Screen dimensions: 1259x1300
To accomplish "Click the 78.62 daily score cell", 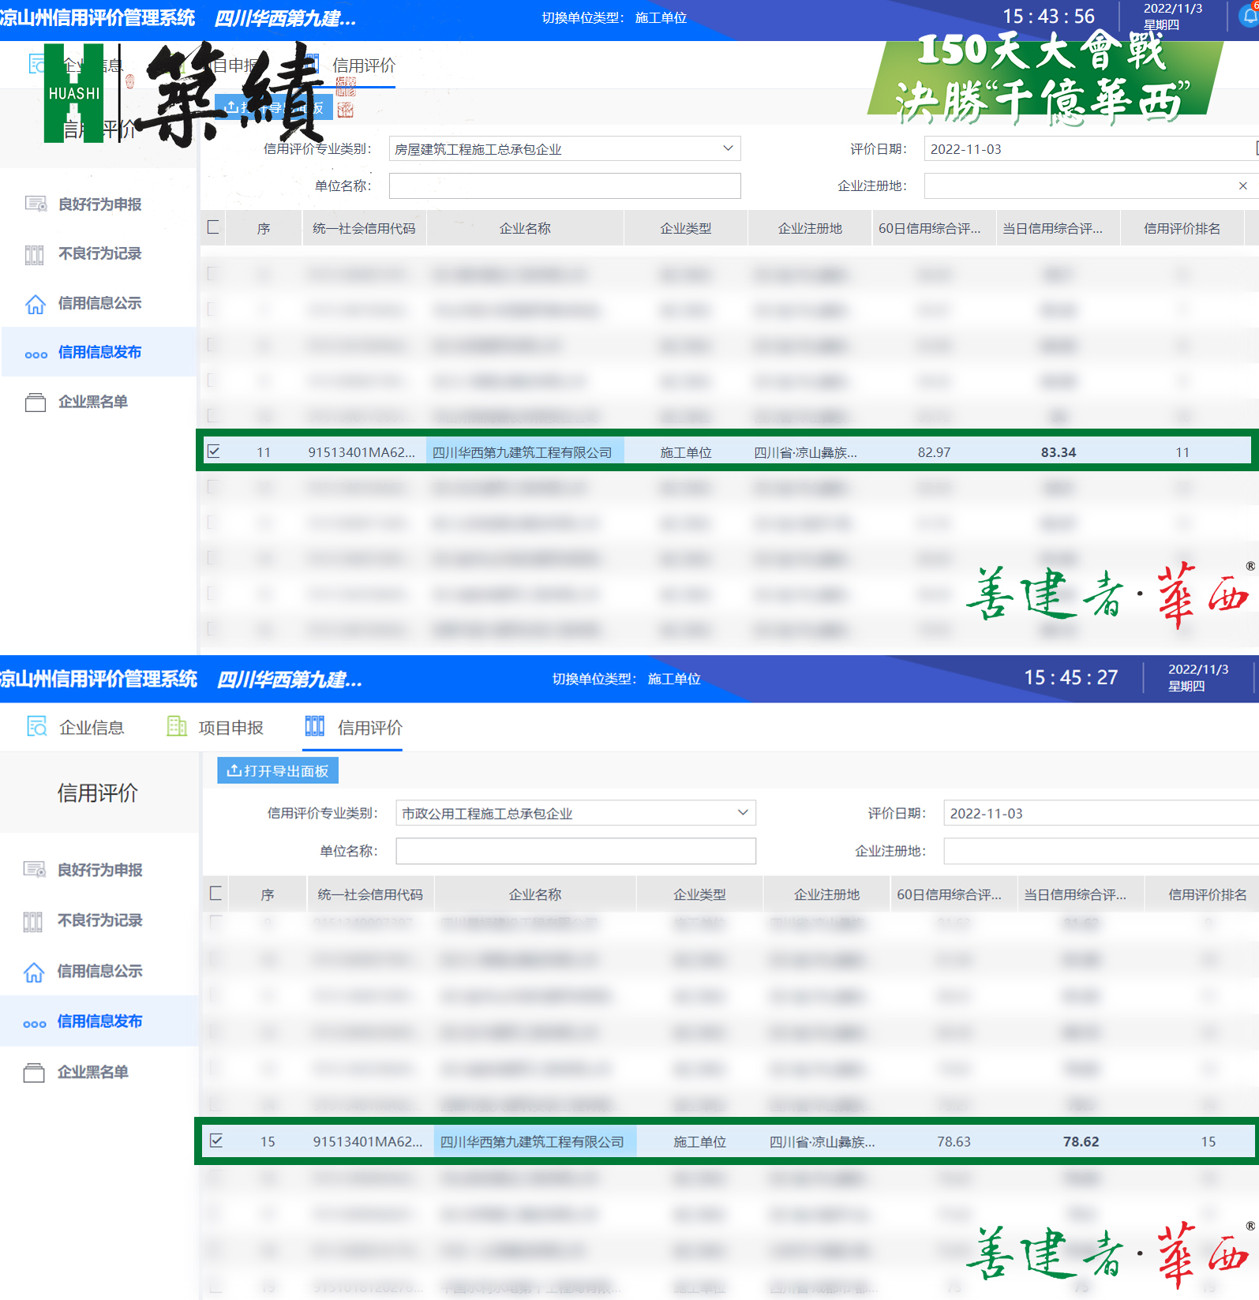I will point(1081,1142).
